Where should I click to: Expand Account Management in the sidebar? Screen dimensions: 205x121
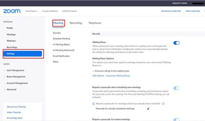(17, 83)
